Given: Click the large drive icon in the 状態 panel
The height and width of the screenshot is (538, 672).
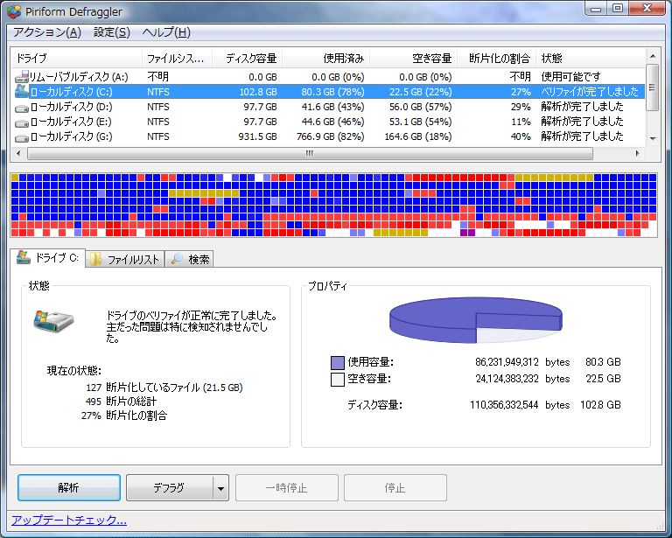Looking at the screenshot, I should (53, 320).
